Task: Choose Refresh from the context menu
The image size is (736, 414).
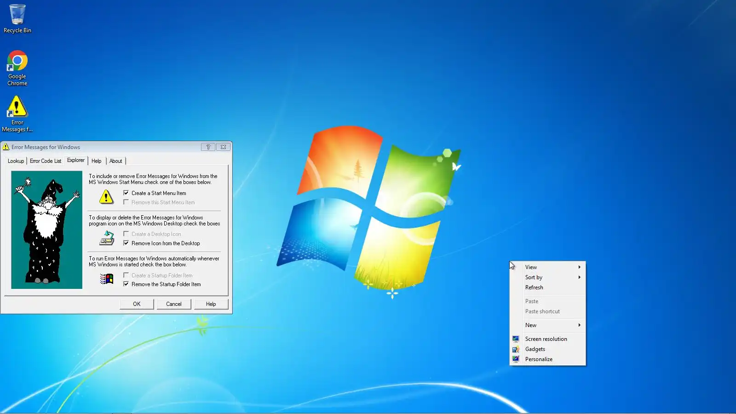Action: [547, 287]
